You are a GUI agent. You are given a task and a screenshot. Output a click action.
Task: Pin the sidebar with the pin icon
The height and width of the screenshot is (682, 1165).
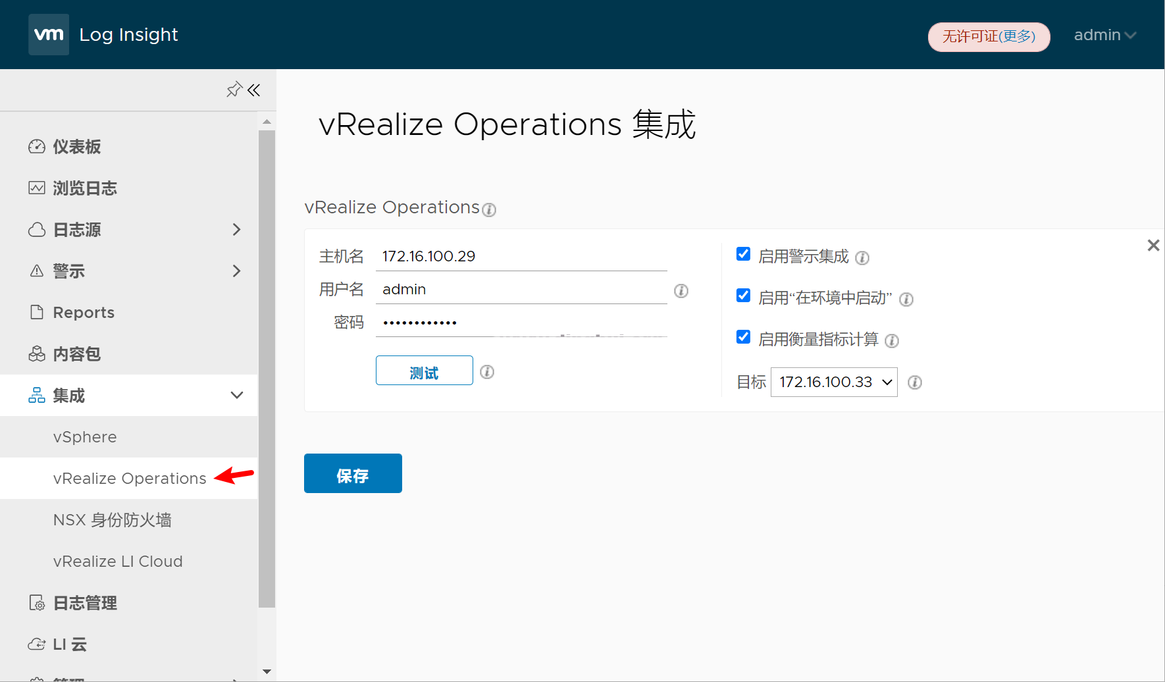(234, 90)
